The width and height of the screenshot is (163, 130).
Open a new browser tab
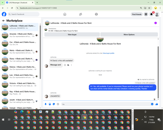(37, 3)
